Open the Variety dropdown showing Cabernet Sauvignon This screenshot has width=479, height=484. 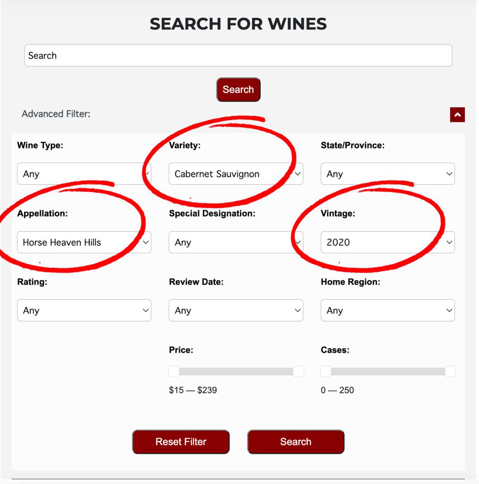pos(236,173)
